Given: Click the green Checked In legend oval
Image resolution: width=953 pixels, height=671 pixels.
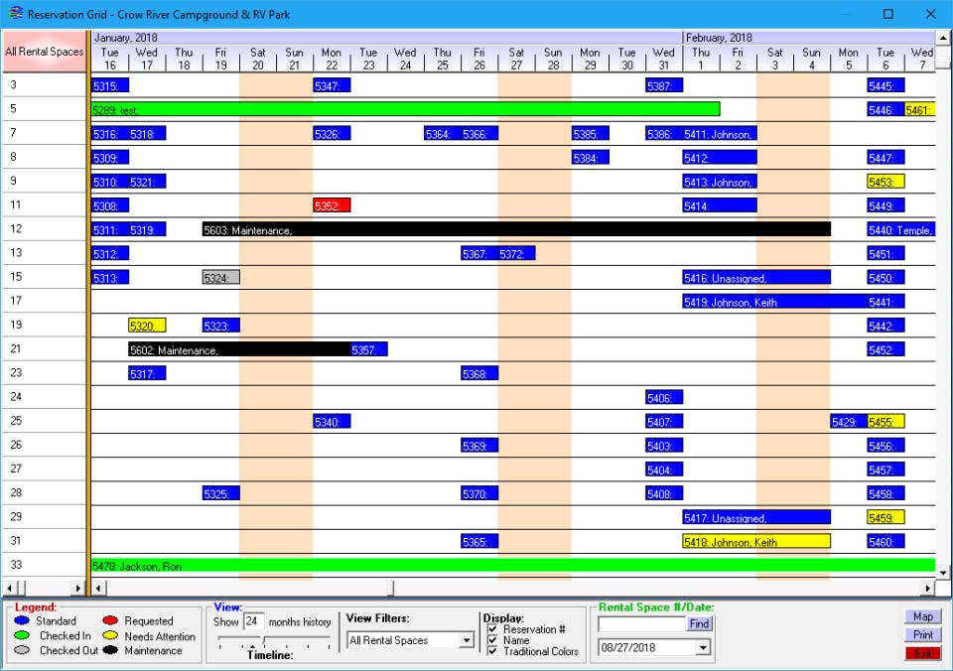Looking at the screenshot, I should [x=21, y=635].
